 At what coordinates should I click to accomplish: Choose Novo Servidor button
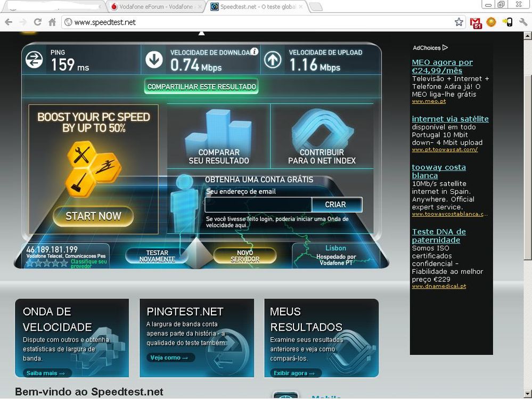point(245,256)
